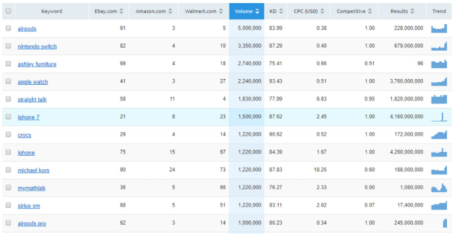Check the apple watch row checkbox
The image size is (453, 234).
pos(8,82)
